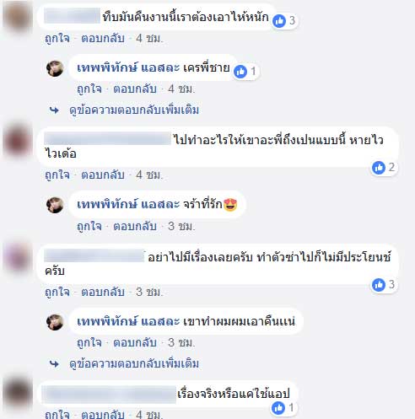Viewport: 415px width, 419px height.
Task: Open avatar beside 'เขาทำผมผมเอาคืนแน่' reply
Action: (x=55, y=322)
